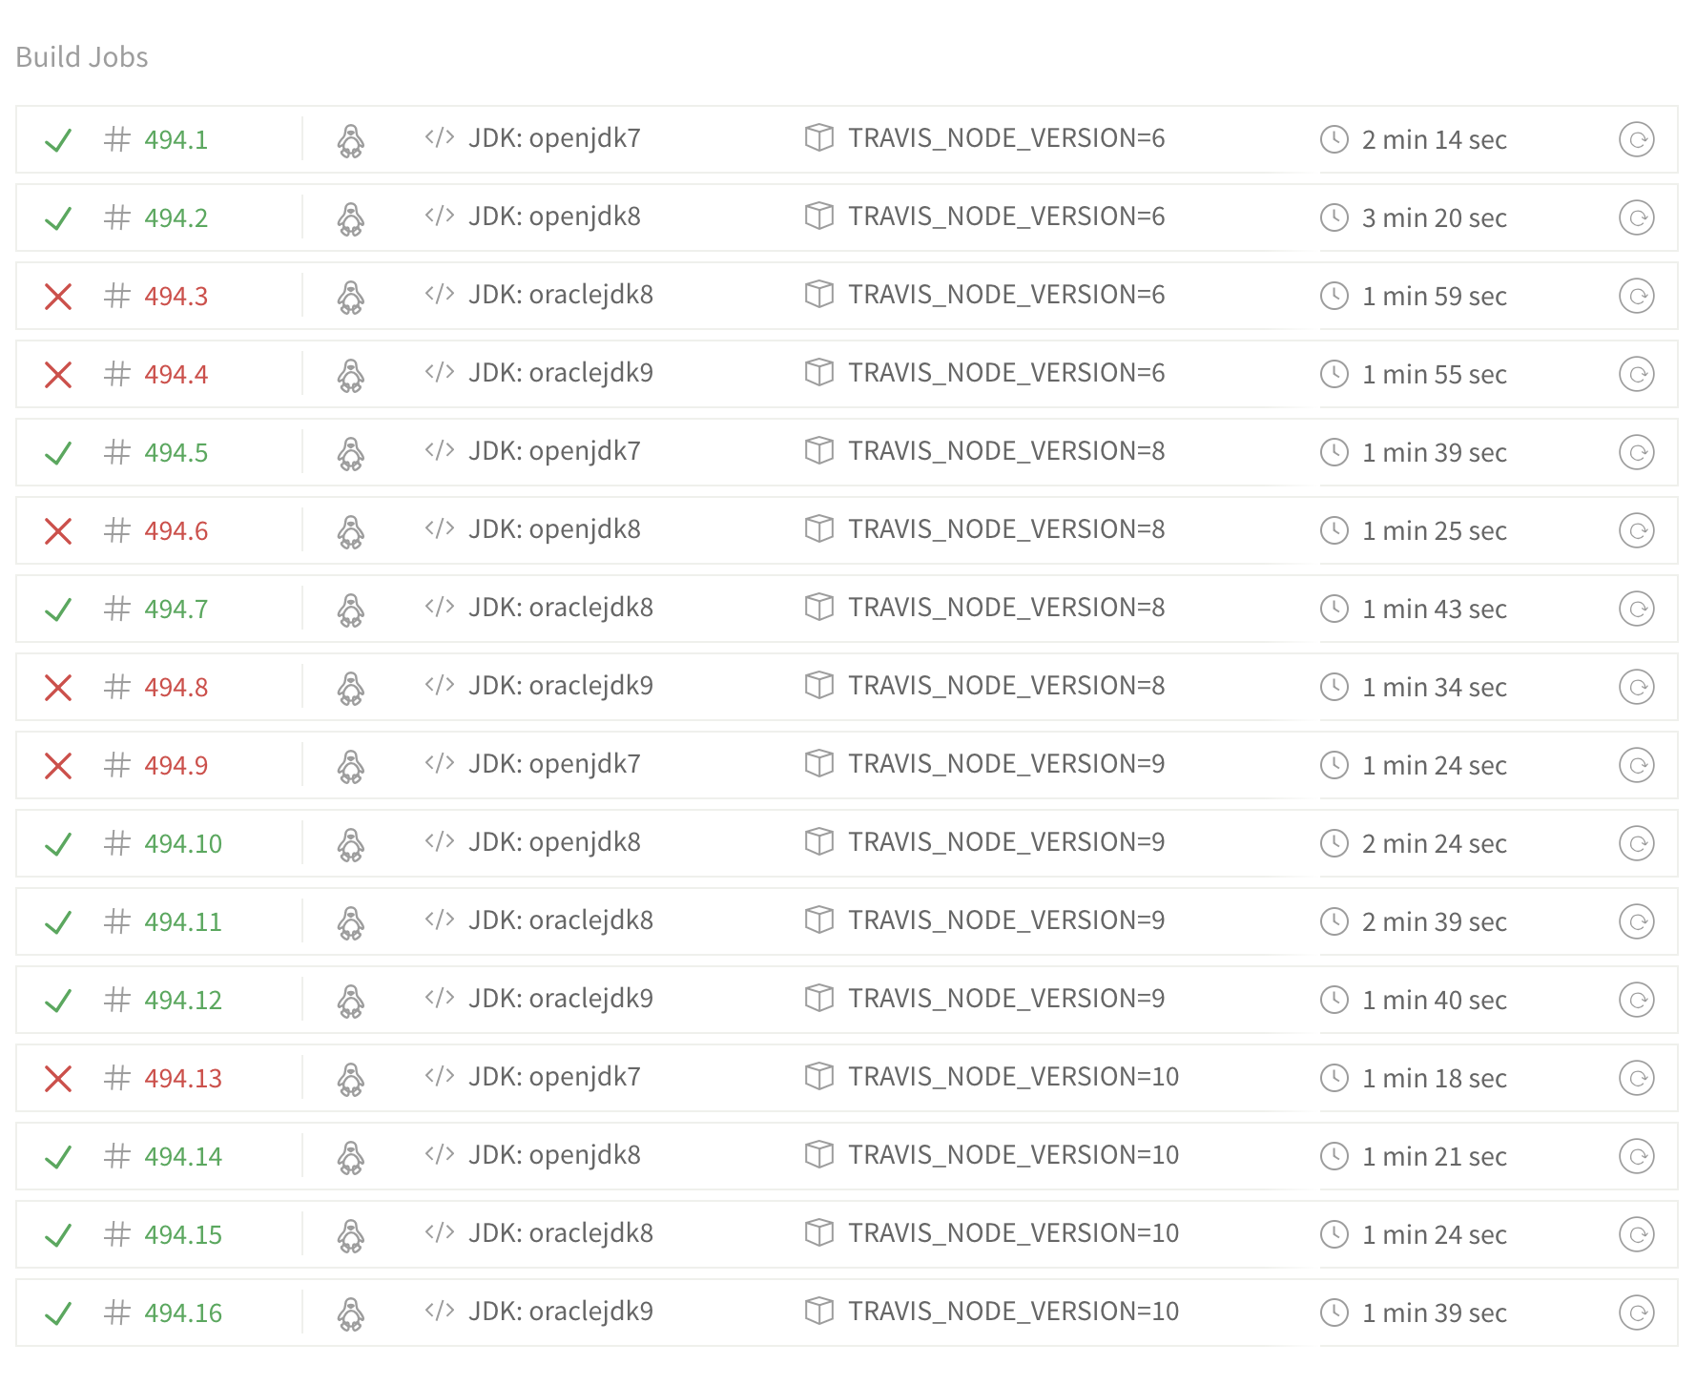Click the clock icon on job 494.12
The height and width of the screenshot is (1385, 1696).
(1334, 999)
